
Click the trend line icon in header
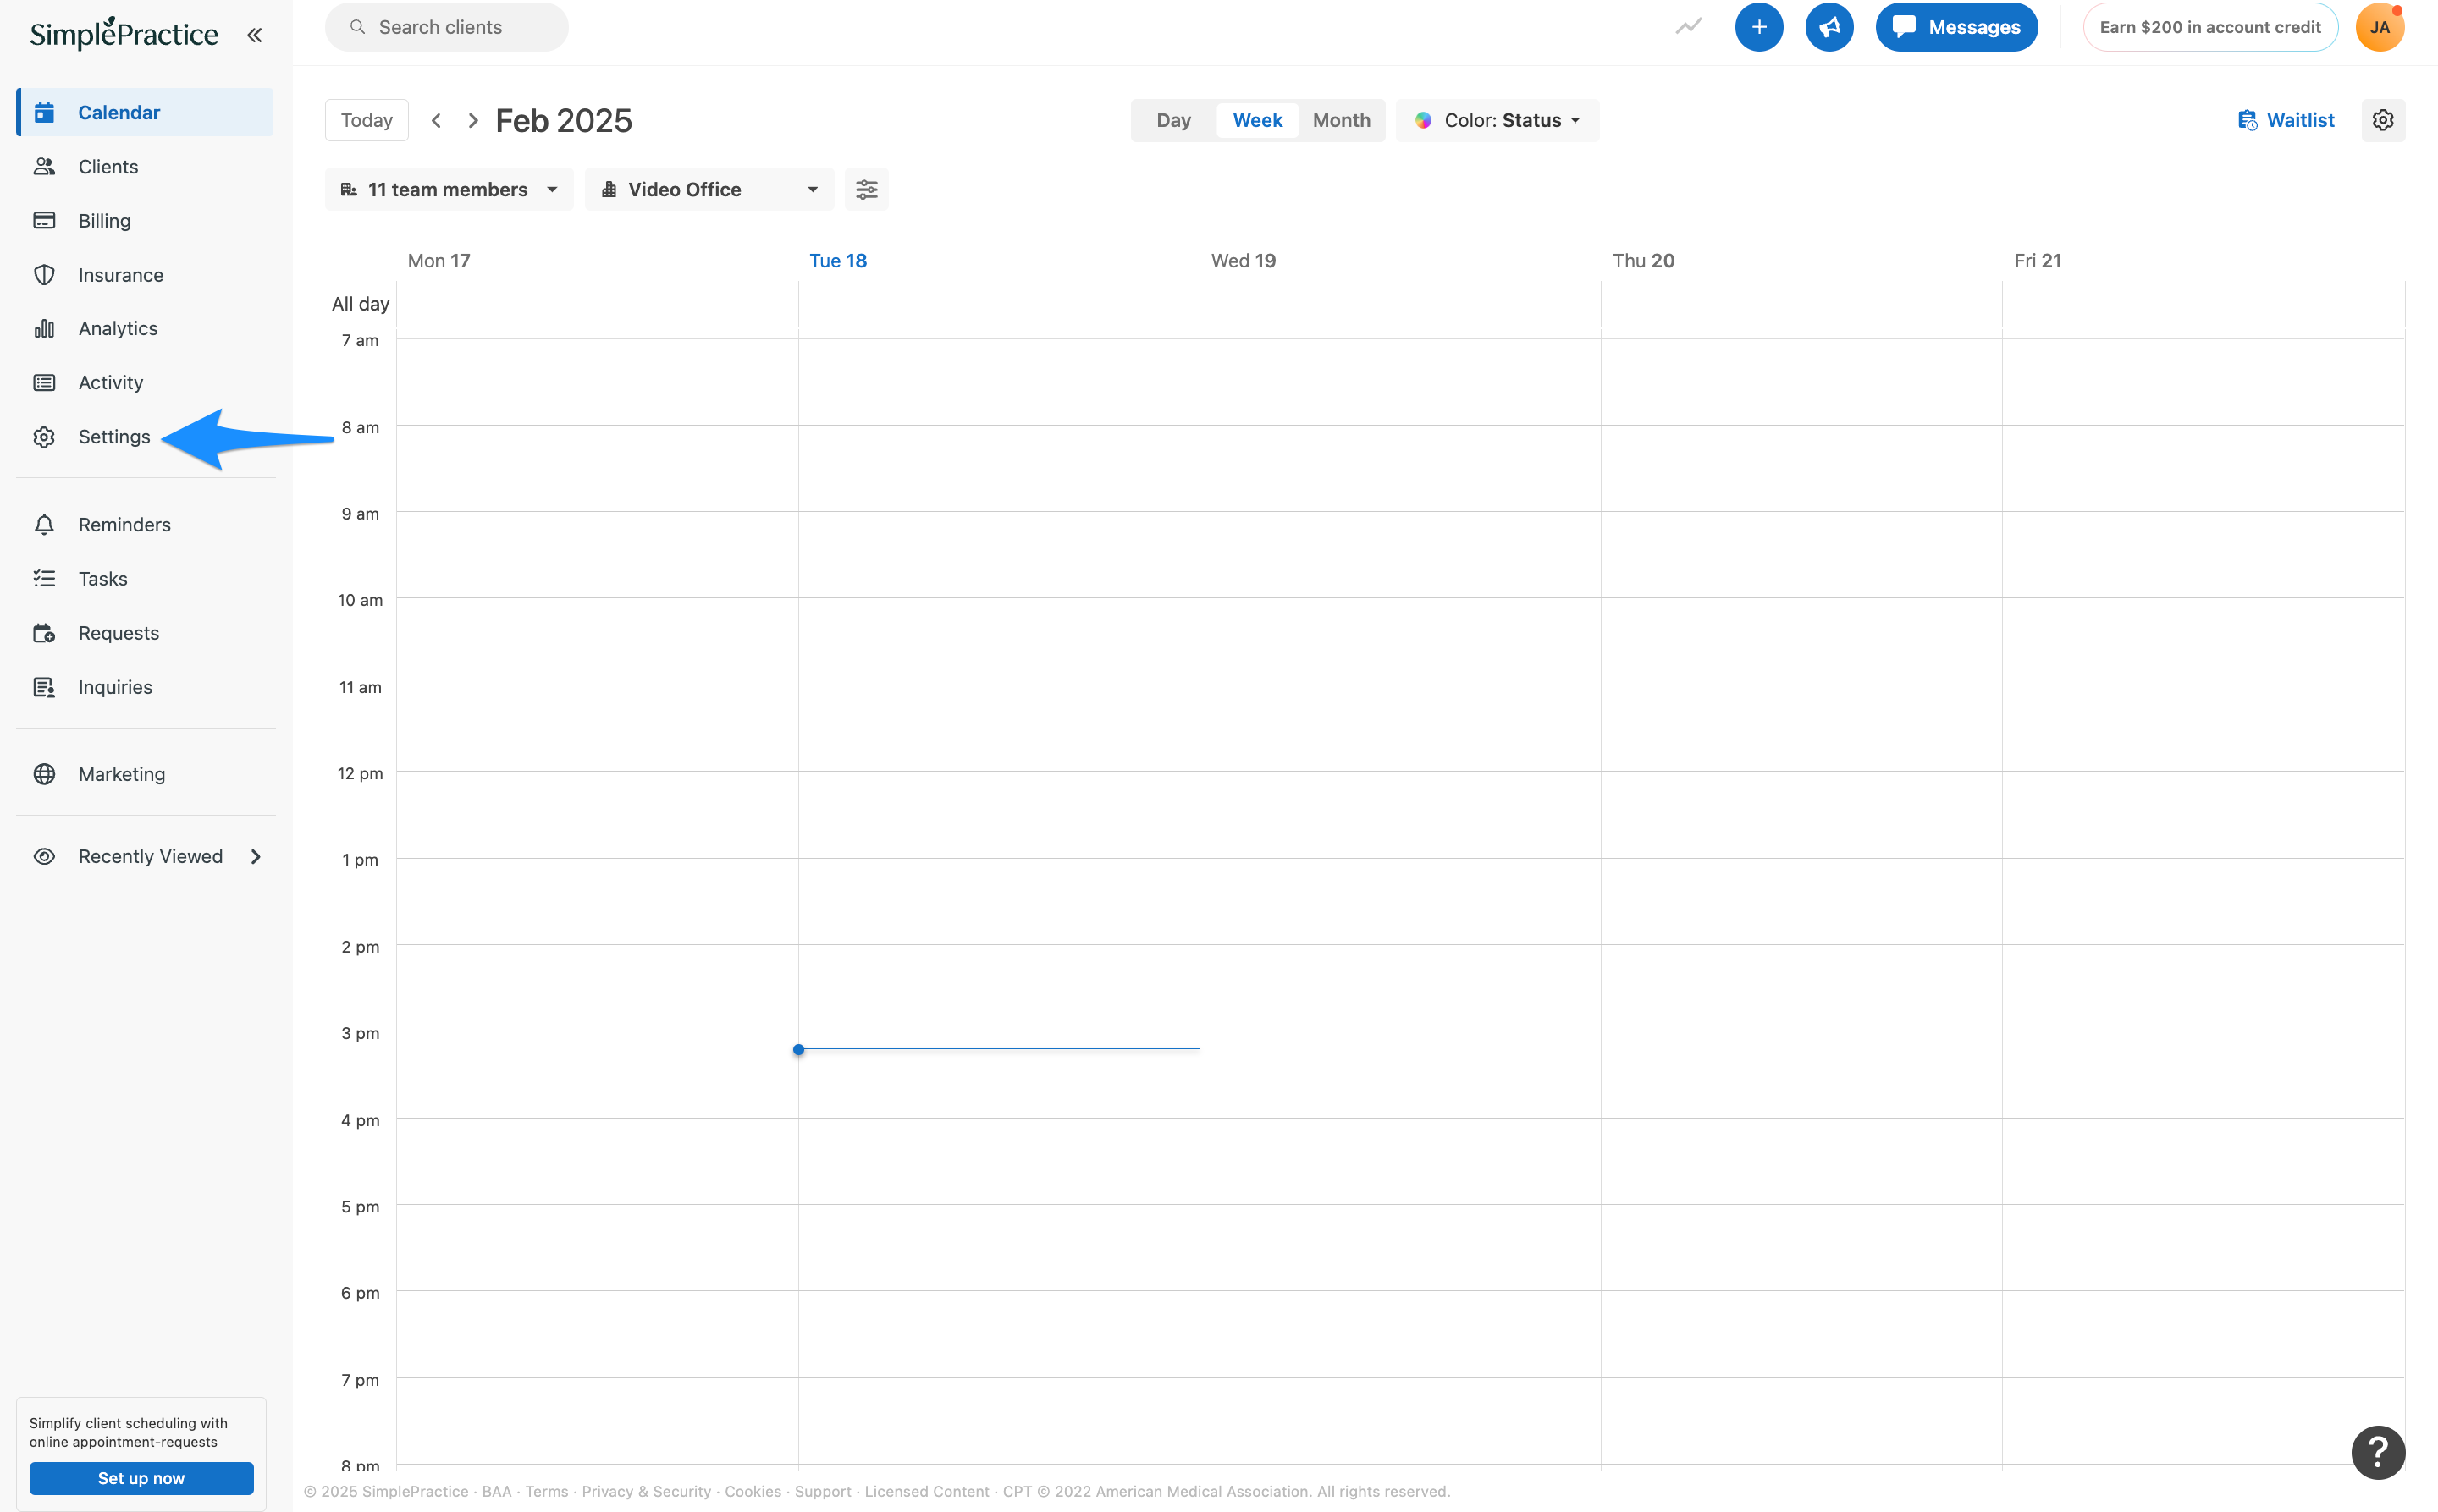coord(1688,27)
